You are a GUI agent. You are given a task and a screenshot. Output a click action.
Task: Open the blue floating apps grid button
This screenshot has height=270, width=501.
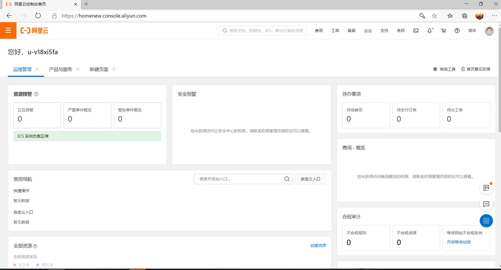[x=486, y=221]
